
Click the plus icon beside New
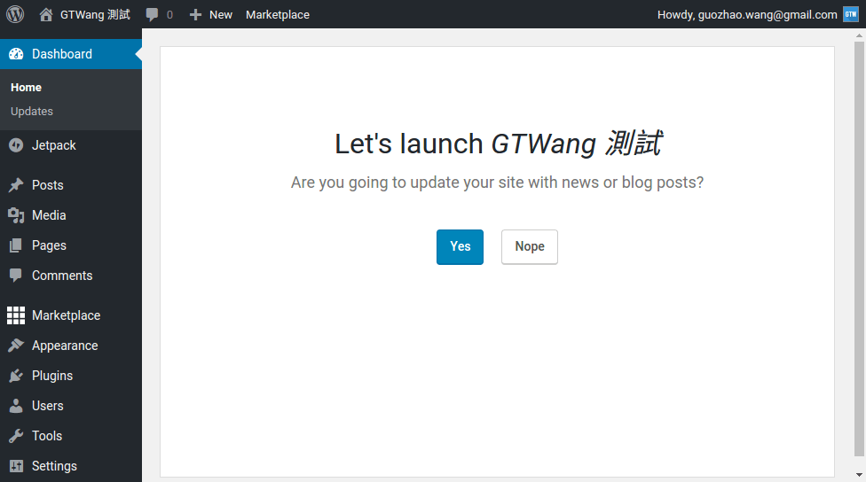point(196,14)
